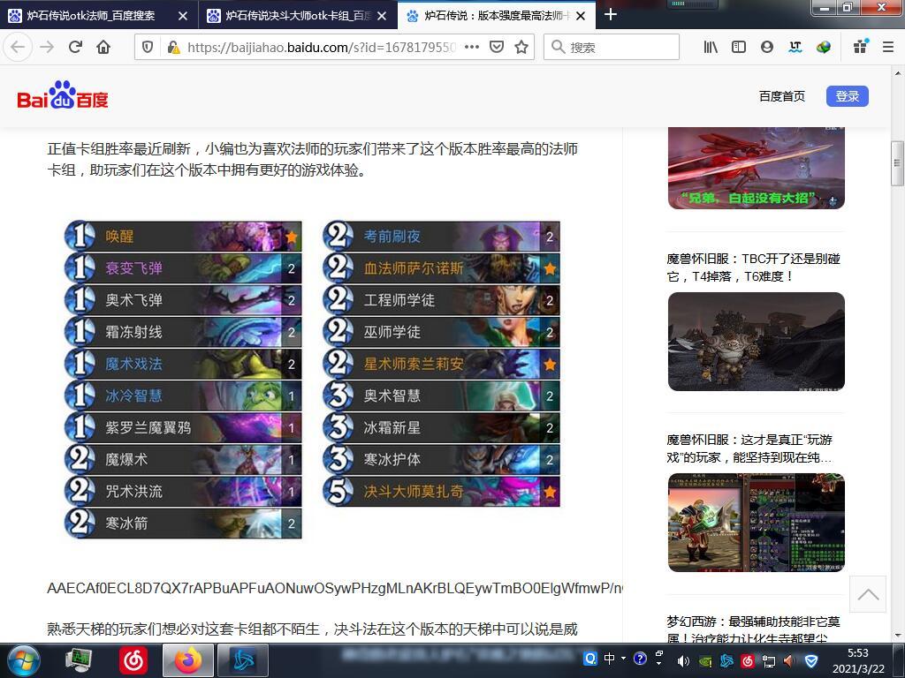905x678 pixels.
Task: Bookmark this page with star
Action: click(x=521, y=47)
